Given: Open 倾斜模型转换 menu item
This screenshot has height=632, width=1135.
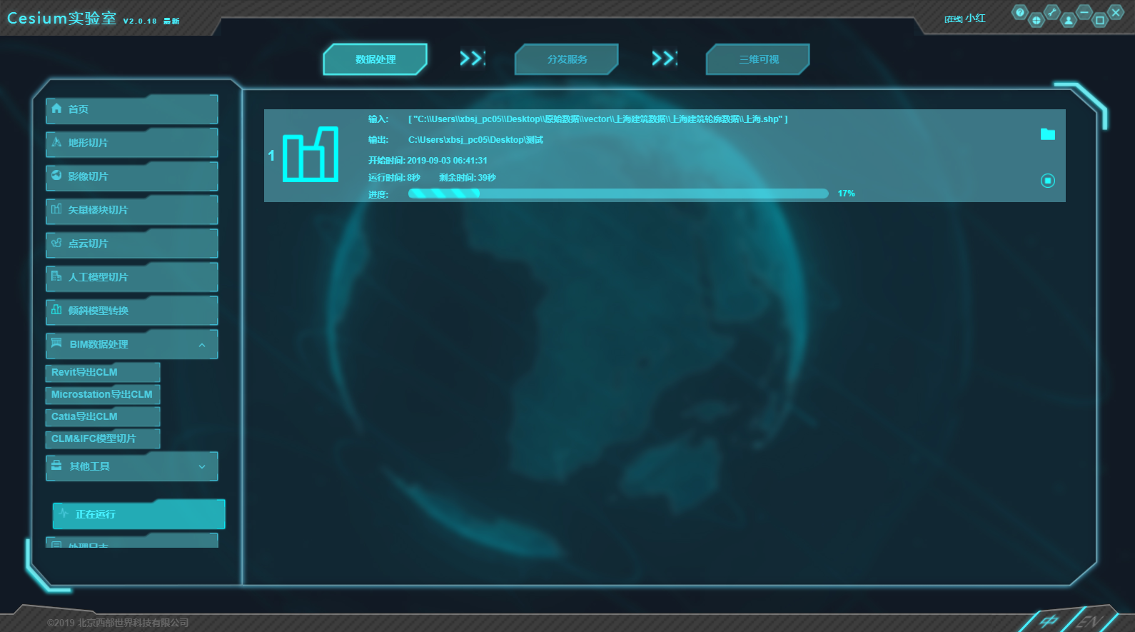Looking at the screenshot, I should (x=131, y=311).
